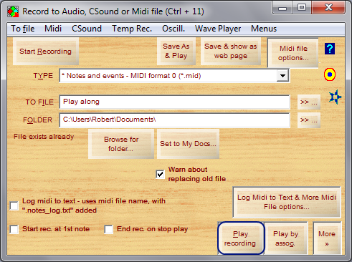Open the Menus menu
Viewport: 352px width, 262px height.
click(264, 29)
